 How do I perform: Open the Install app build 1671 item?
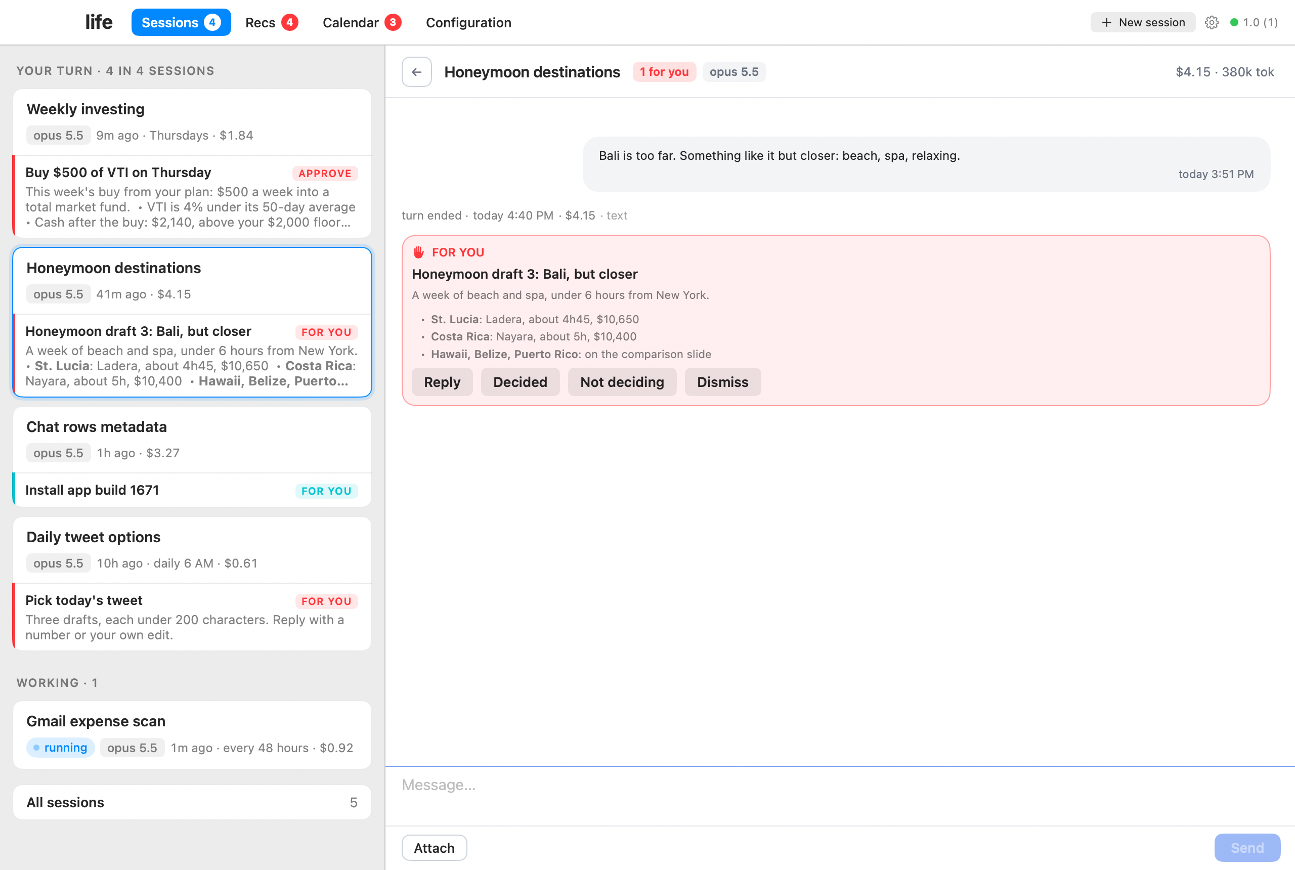tap(192, 491)
